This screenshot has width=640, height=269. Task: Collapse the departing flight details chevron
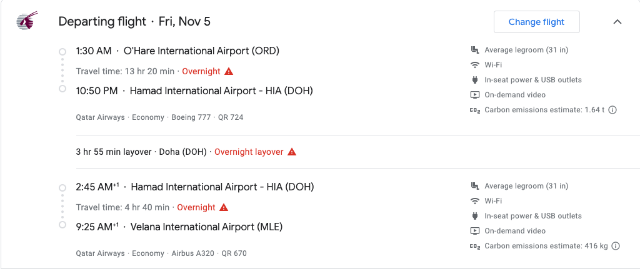pyautogui.click(x=617, y=22)
